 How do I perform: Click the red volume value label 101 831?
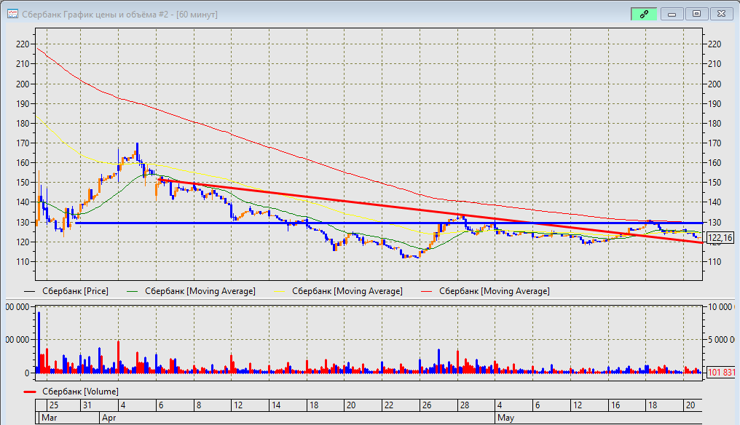[x=720, y=373]
